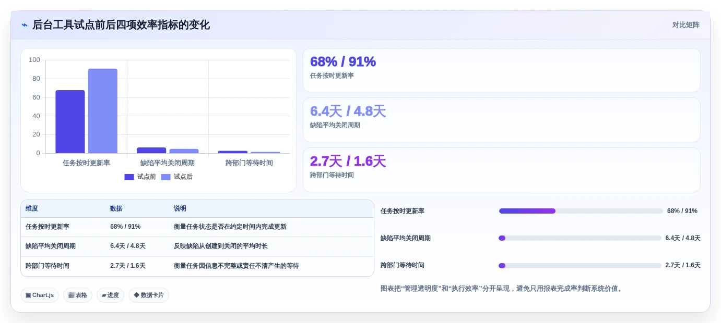
Task: Click the footnote about 管理透明度 and 执行效率
Action: (x=502, y=289)
